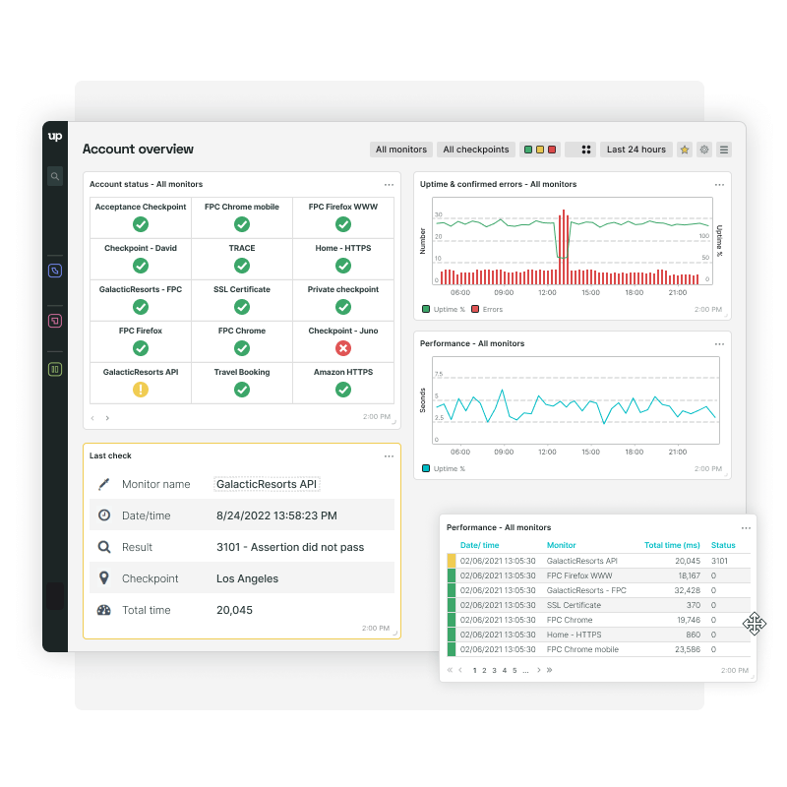Select the blue monitors icon in sidebar
Viewport: 787px width, 787px height.
pyautogui.click(x=55, y=270)
